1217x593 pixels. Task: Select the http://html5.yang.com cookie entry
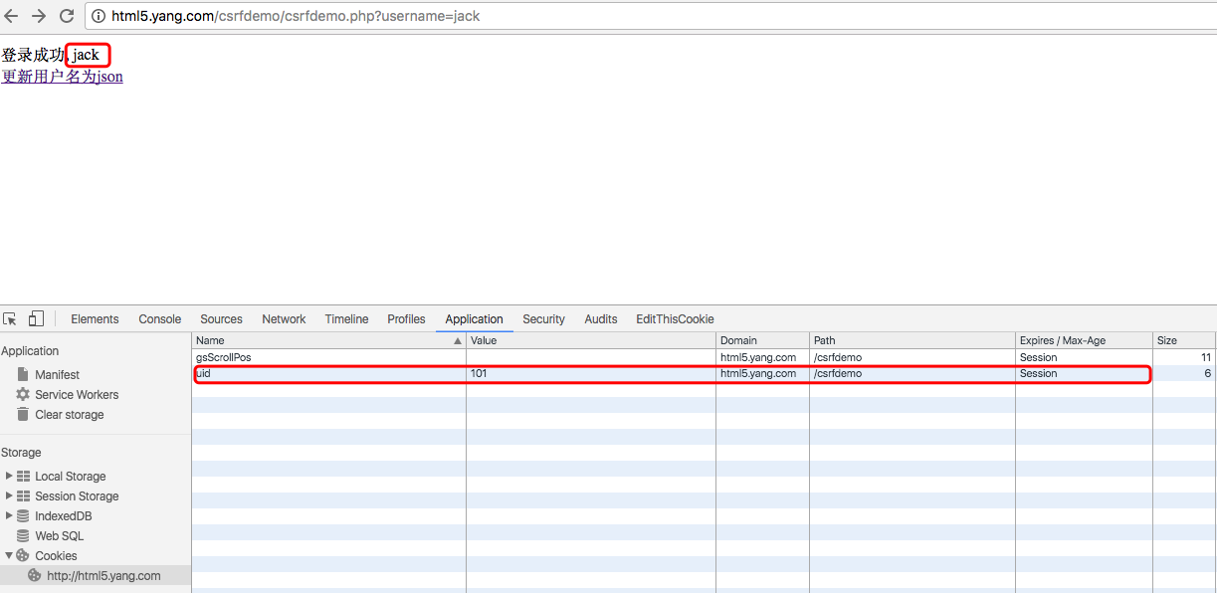pyautogui.click(x=102, y=575)
